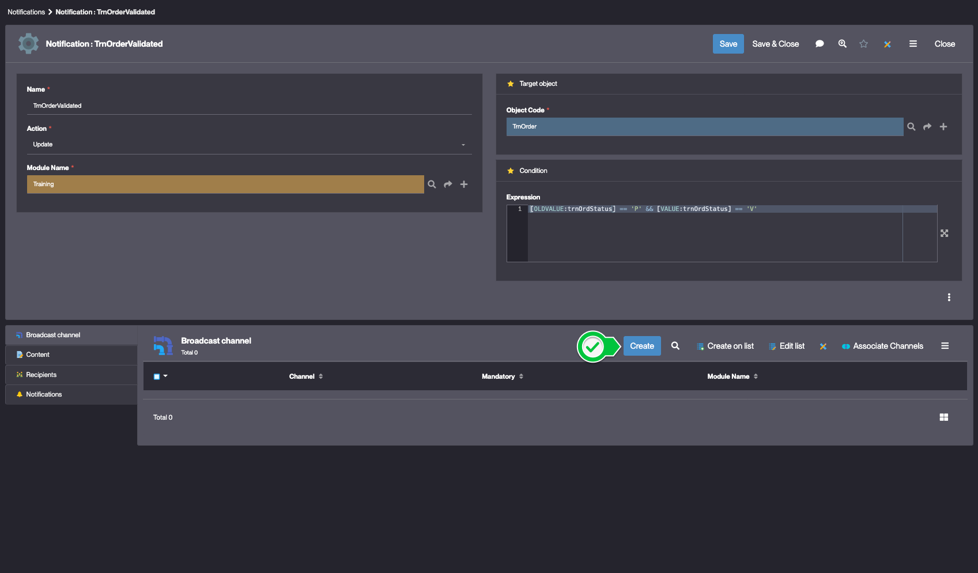Click the Save button

point(728,44)
